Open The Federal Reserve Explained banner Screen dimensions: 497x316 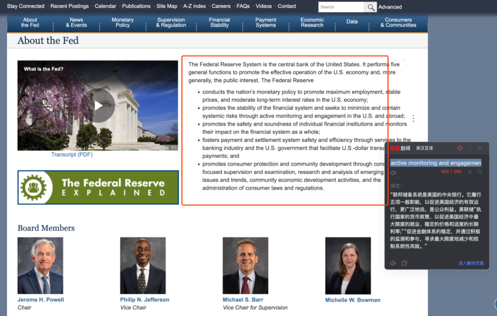(x=98, y=187)
